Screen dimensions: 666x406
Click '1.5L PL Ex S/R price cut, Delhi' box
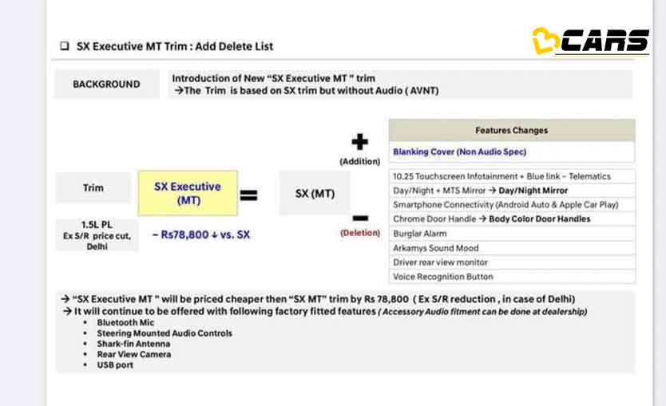pos(97,235)
